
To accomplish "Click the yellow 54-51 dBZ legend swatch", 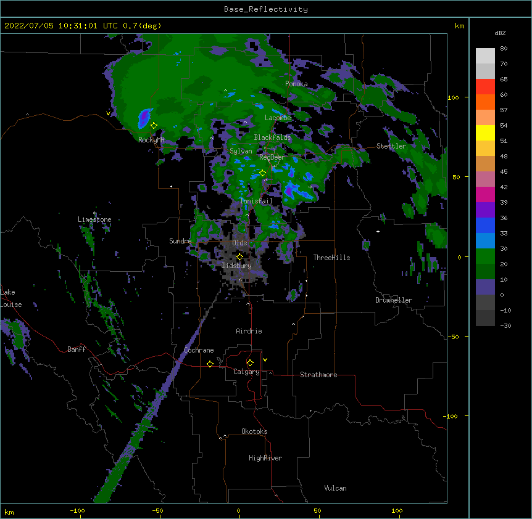I will tap(485, 133).
